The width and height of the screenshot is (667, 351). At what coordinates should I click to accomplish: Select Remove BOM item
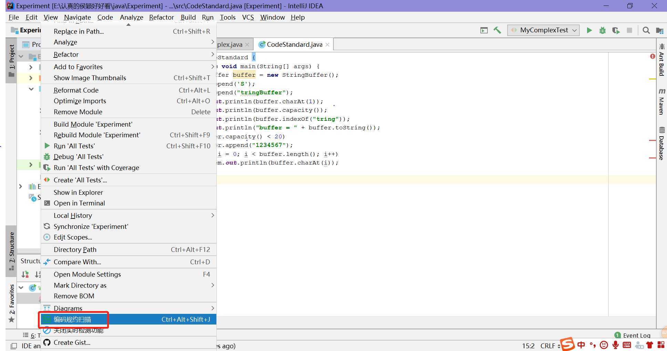pyautogui.click(x=129, y=296)
